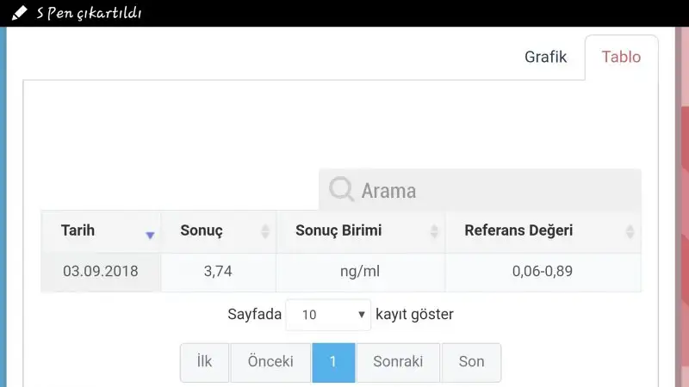This screenshot has height=387, width=689.
Task: Click the 03.09.2018 date cell
Action: point(100,271)
